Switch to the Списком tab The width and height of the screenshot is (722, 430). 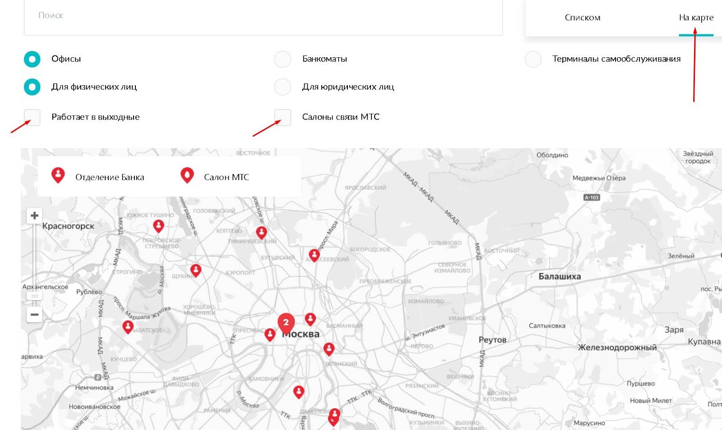point(583,18)
